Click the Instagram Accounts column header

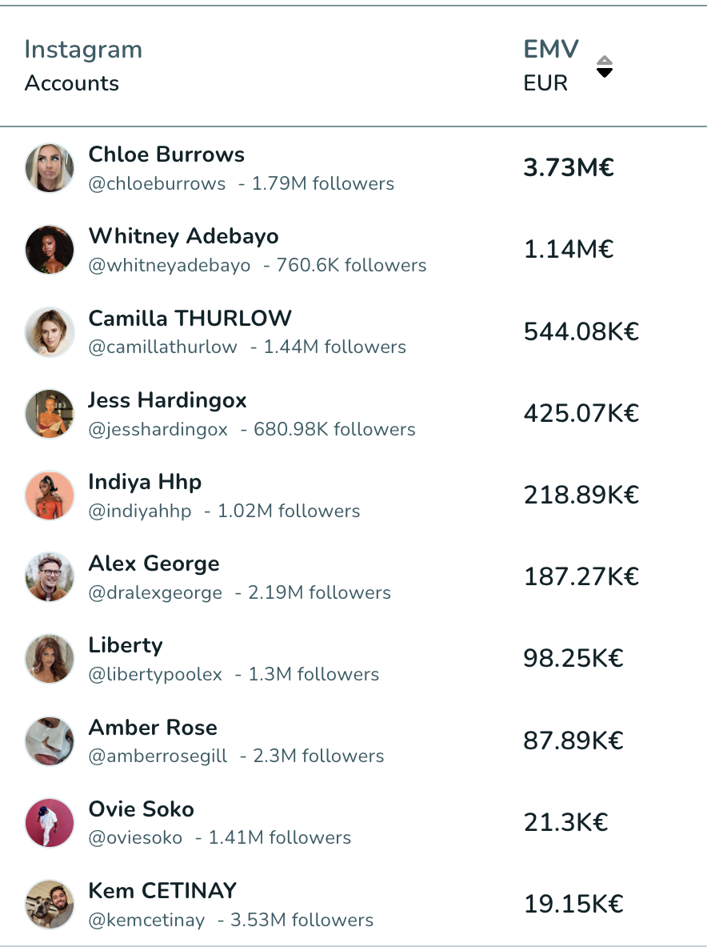coord(84,66)
